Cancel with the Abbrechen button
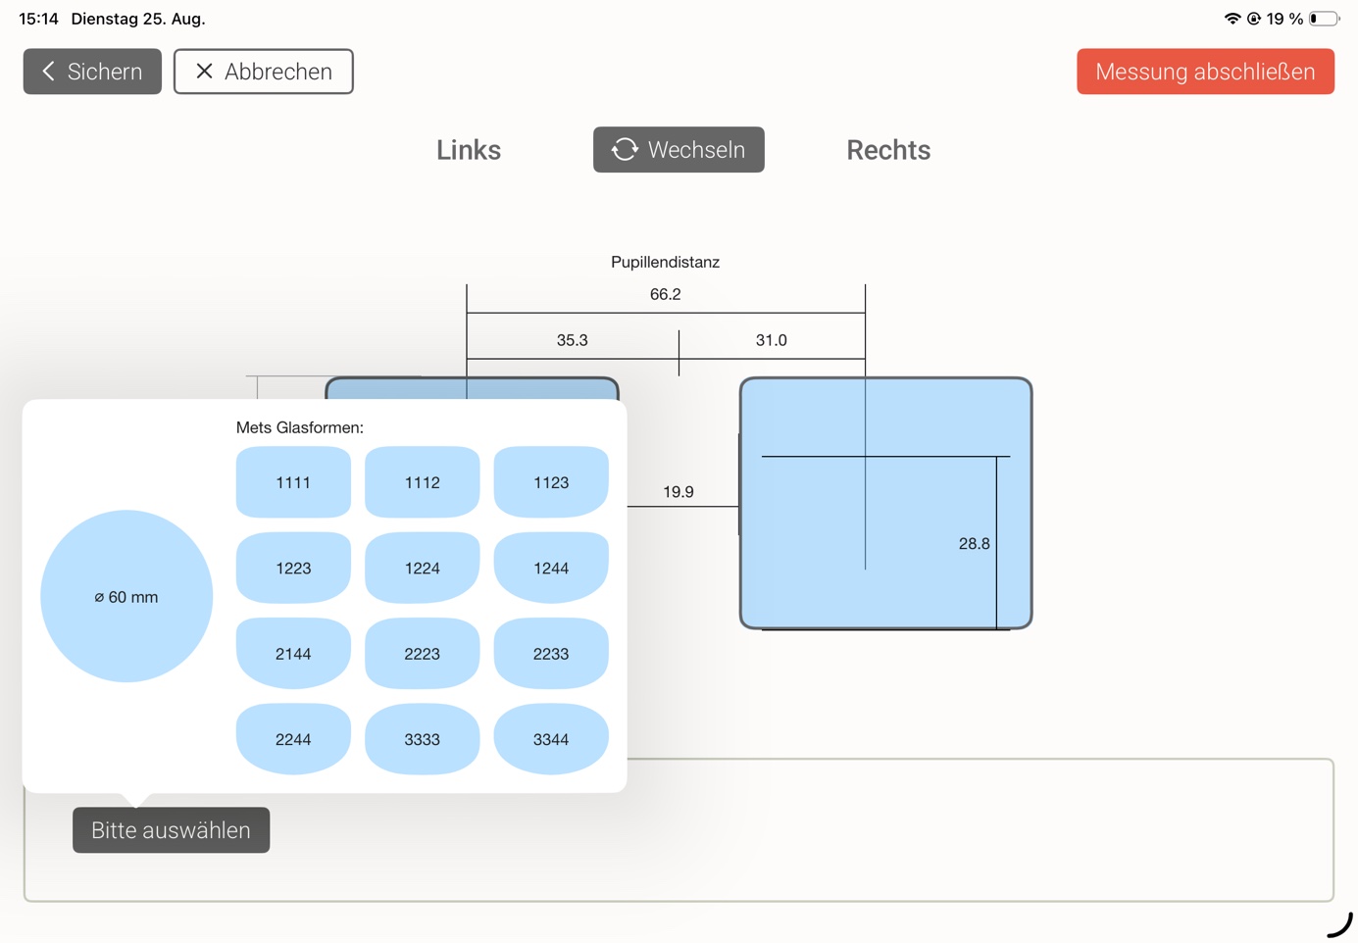The image size is (1358, 943). tap(264, 72)
